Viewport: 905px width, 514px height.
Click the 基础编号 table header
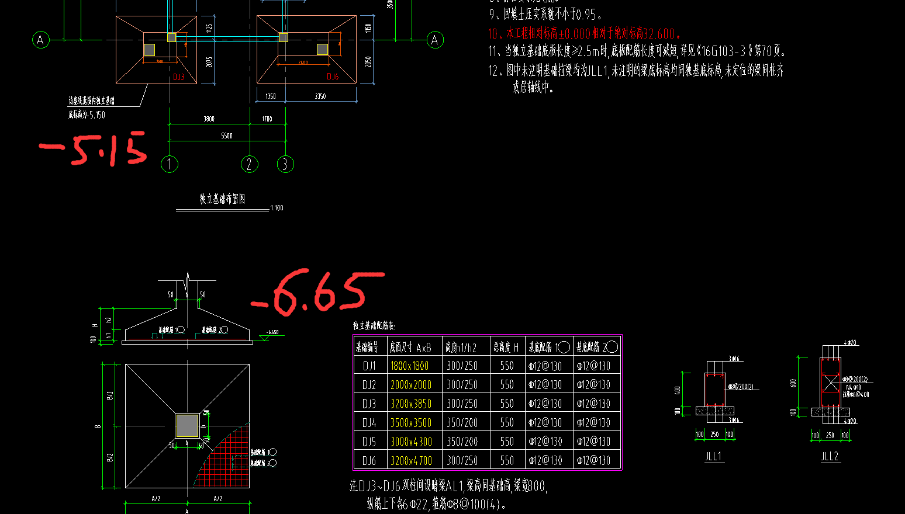pyautogui.click(x=367, y=348)
